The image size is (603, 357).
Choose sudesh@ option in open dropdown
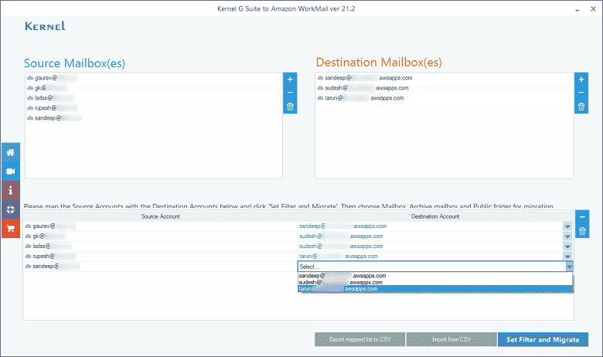click(435, 282)
